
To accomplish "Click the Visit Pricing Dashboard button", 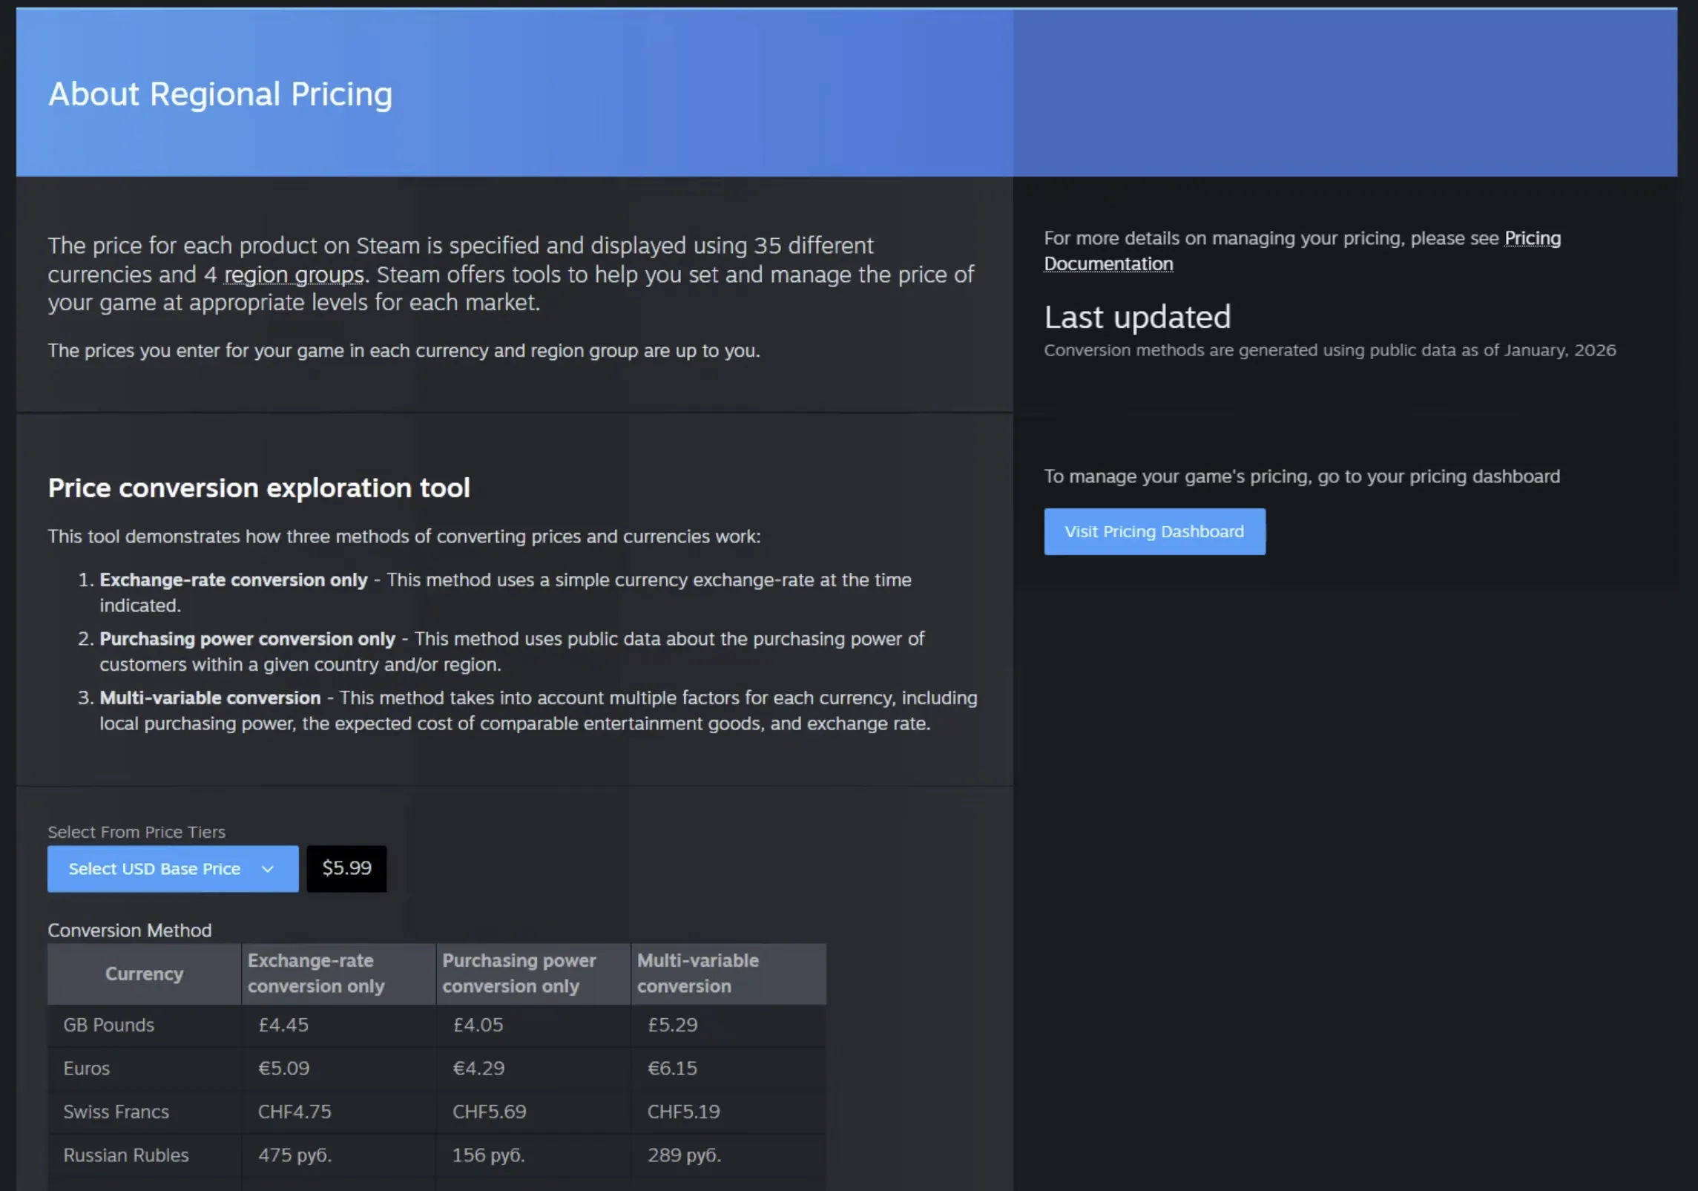I will [x=1154, y=531].
